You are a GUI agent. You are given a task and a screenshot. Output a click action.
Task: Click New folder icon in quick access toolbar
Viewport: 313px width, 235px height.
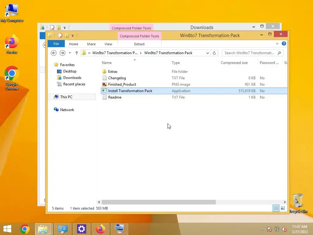[x=67, y=35]
